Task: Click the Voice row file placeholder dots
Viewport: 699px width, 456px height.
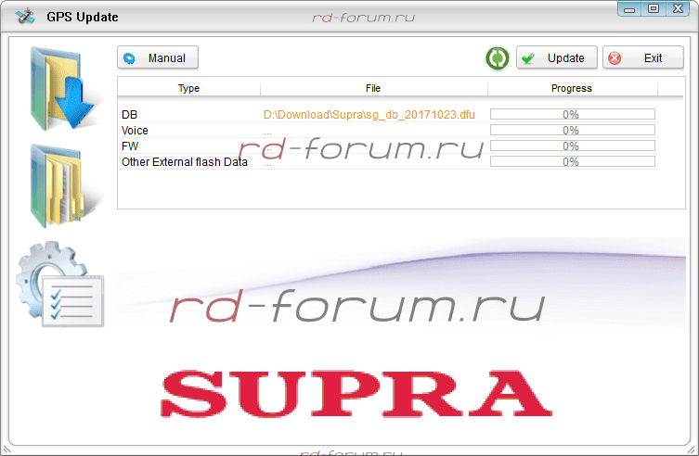Action: pos(267,133)
